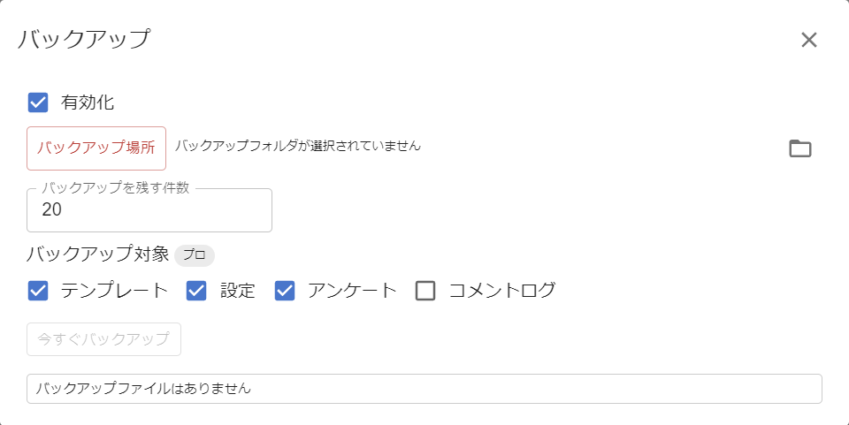Click the red バックアップ場所 button
Screen dimensions: 849x425
[x=96, y=148]
